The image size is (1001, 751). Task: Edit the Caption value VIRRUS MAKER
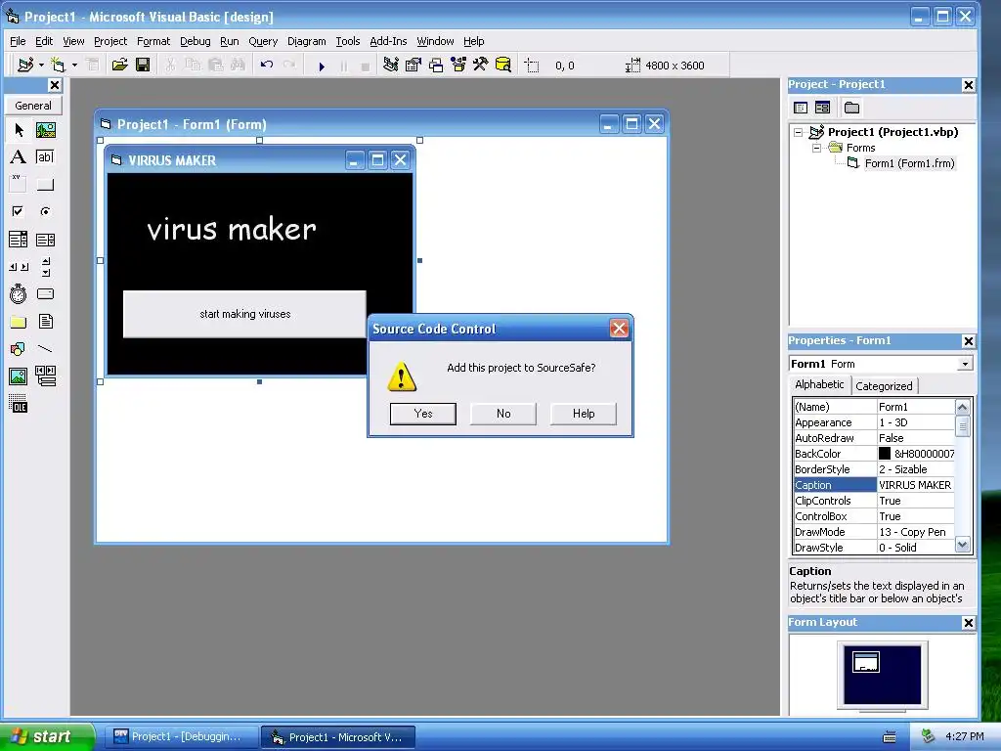tap(915, 485)
